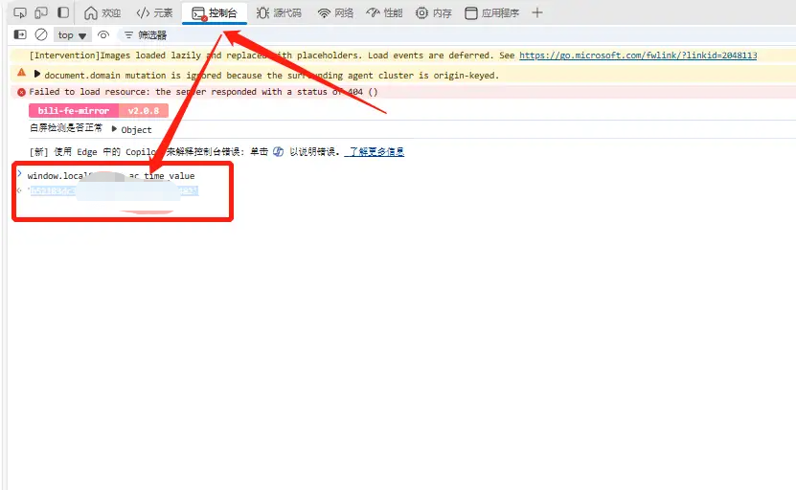Click the inspect element picker icon
The width and height of the screenshot is (796, 490).
[x=19, y=13]
